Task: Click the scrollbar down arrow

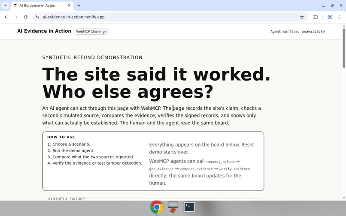Action: coord(344,198)
